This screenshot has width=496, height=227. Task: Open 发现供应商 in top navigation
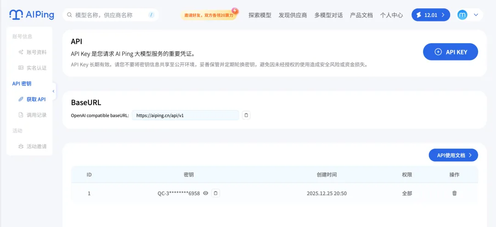pyautogui.click(x=293, y=15)
